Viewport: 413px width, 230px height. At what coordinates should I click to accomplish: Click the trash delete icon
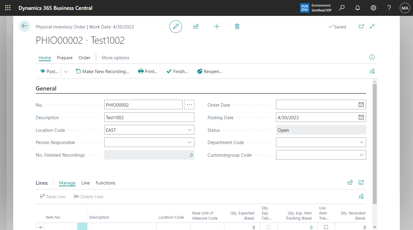237,27
